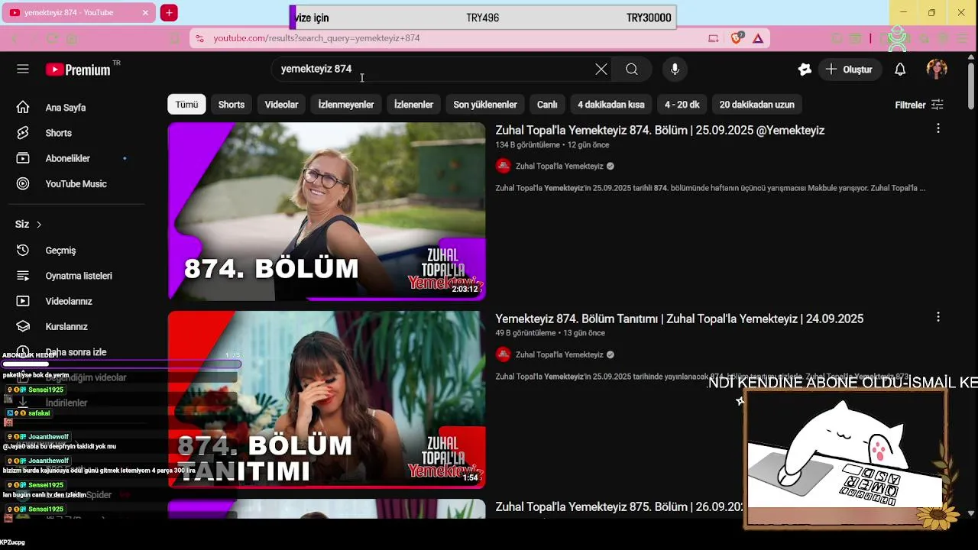Open more options for Bölüm Tanıtımı video
978x550 pixels.
(938, 316)
